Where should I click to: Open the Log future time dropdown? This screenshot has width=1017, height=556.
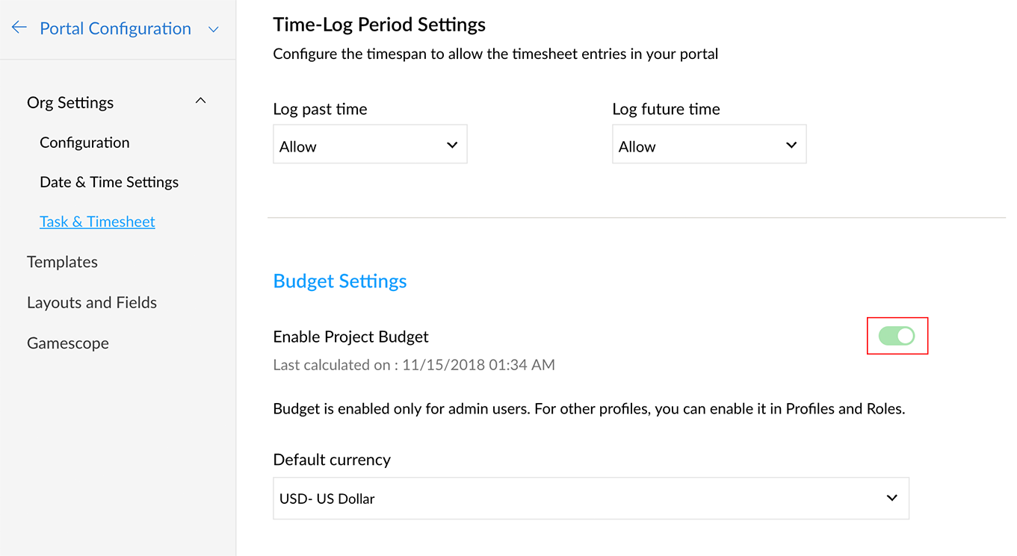[708, 145]
